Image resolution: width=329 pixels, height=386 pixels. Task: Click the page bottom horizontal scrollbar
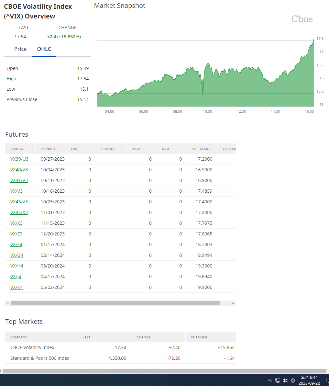164,371
